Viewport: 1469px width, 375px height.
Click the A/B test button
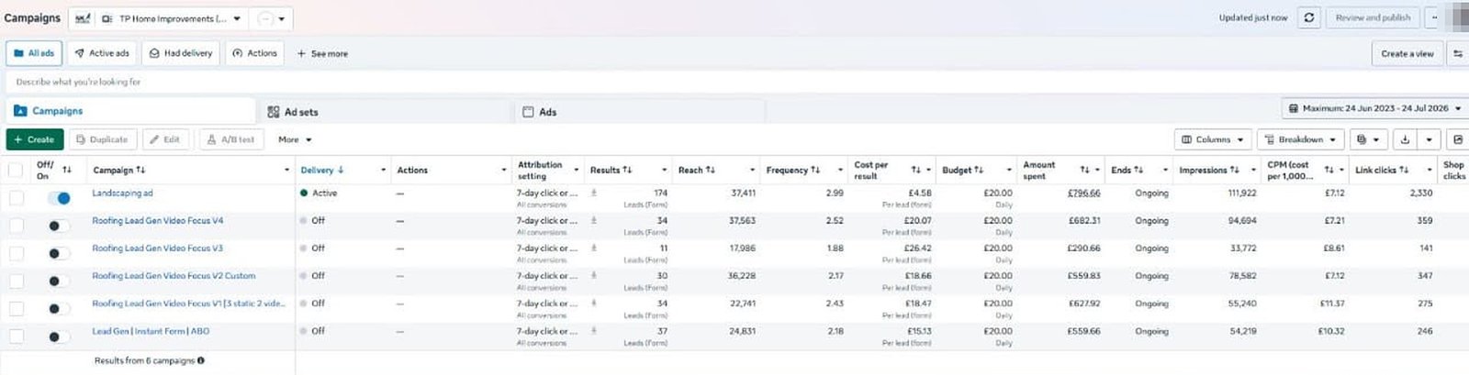point(231,139)
